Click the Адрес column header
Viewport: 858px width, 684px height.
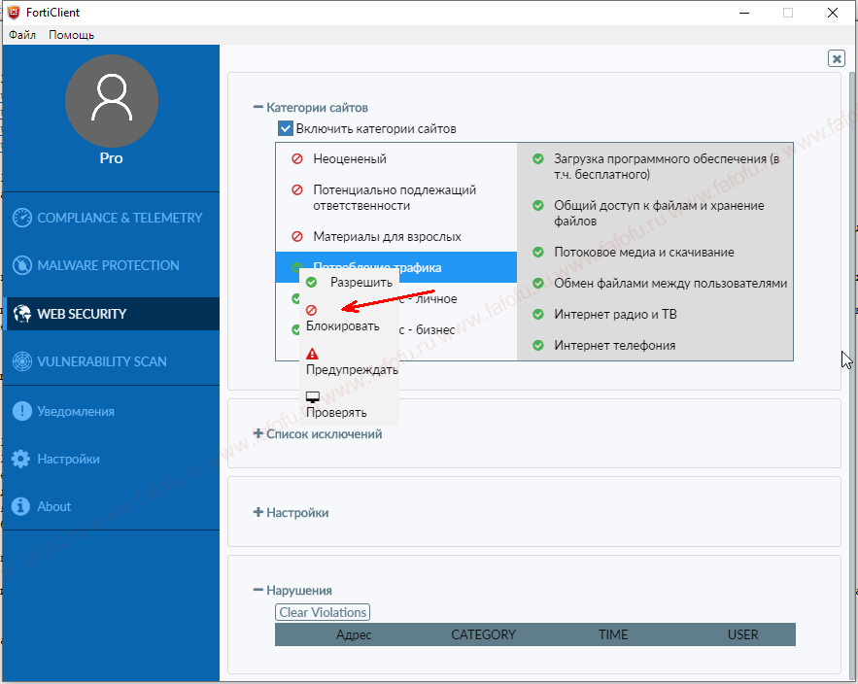click(354, 634)
